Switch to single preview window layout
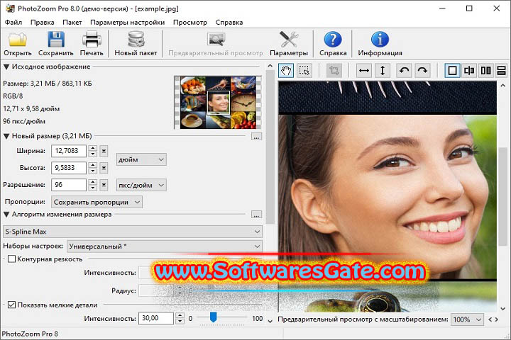The height and width of the screenshot is (340, 511). pyautogui.click(x=452, y=70)
